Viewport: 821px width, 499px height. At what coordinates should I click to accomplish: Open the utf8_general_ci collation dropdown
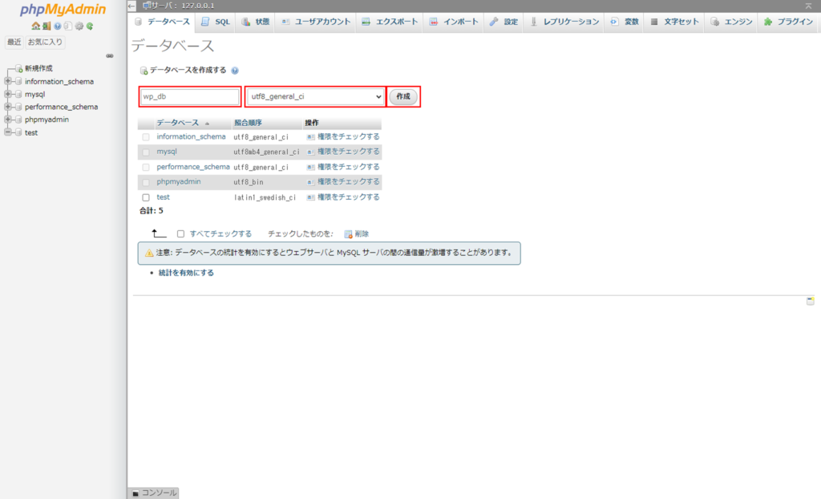[x=315, y=96]
